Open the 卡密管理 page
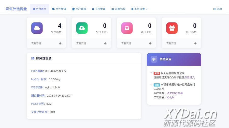 (98, 9)
